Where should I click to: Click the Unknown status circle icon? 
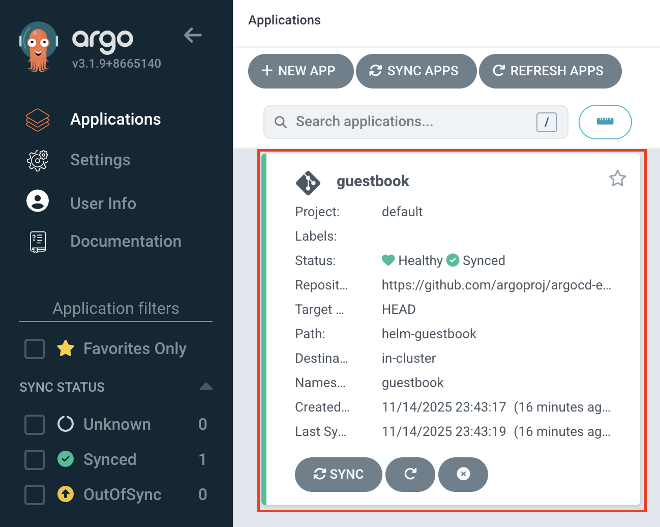click(66, 424)
